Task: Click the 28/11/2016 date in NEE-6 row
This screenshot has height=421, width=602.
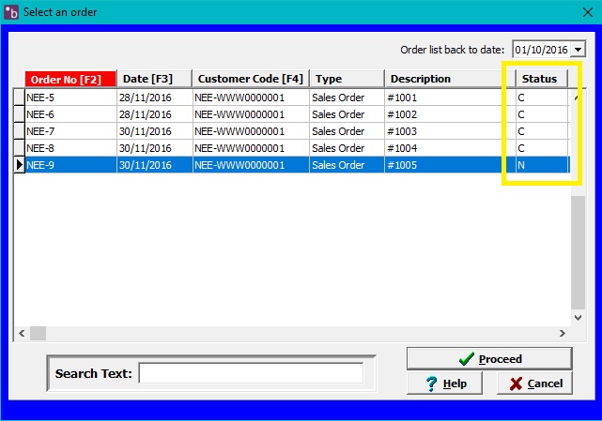Action: coord(154,114)
